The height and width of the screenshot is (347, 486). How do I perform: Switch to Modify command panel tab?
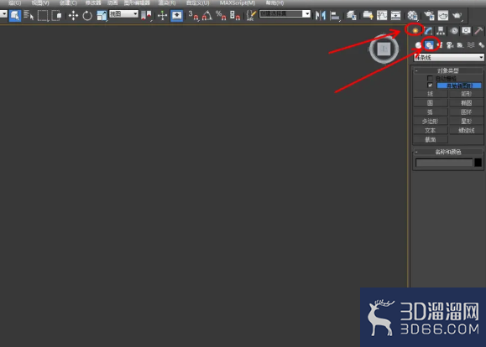click(x=428, y=30)
